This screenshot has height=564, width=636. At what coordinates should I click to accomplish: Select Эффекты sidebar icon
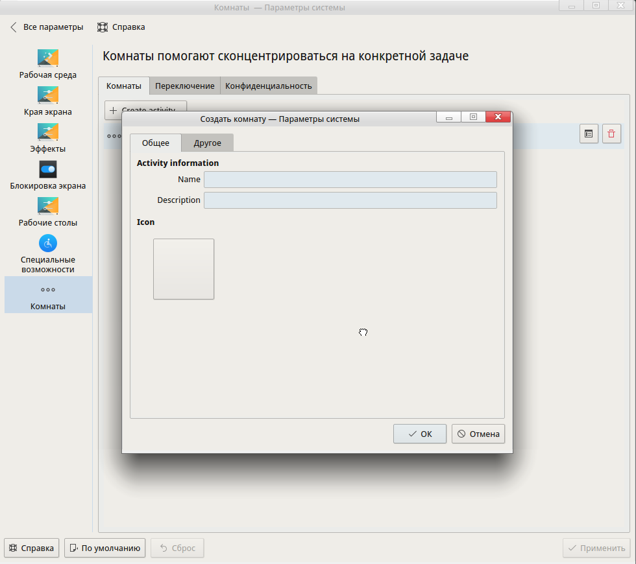tap(48, 132)
